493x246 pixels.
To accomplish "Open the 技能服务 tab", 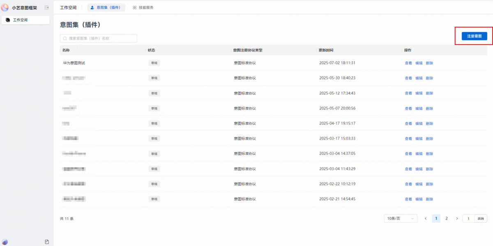I will (143, 7).
